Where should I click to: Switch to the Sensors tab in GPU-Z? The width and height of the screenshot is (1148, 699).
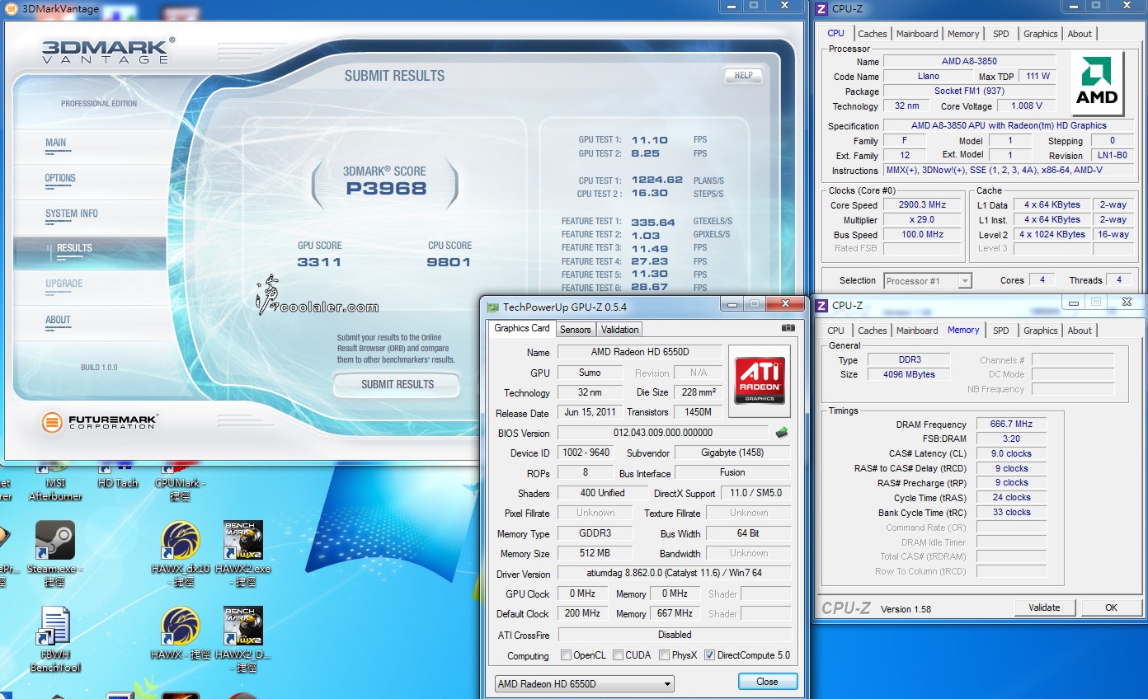pos(575,330)
